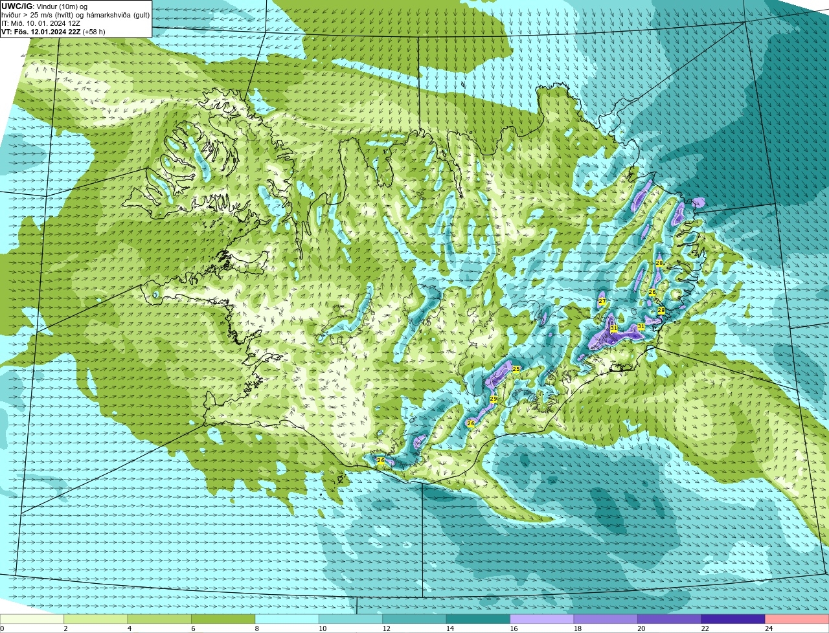Click the legend tick label '0'
This screenshot has height=633, width=829.
coord(2,628)
